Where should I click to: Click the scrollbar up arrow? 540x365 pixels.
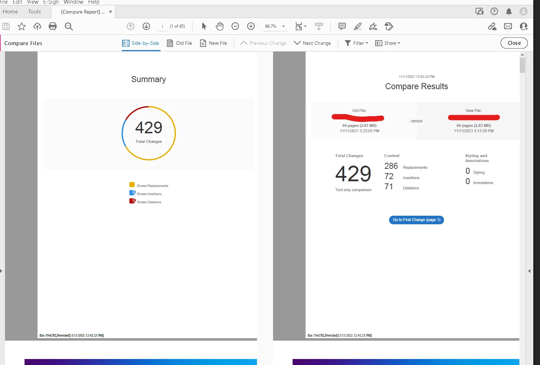tap(522, 55)
